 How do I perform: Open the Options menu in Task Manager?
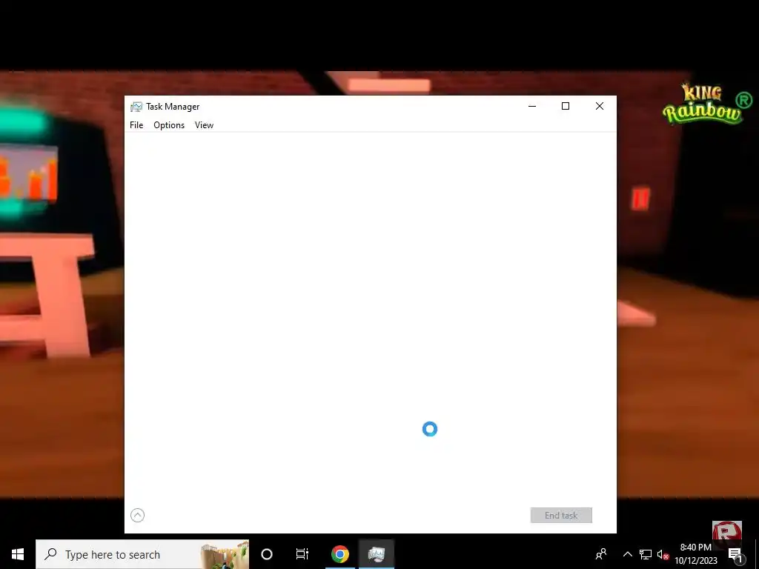click(169, 124)
